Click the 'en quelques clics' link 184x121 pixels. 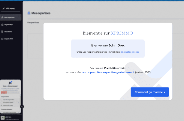tap(130, 52)
